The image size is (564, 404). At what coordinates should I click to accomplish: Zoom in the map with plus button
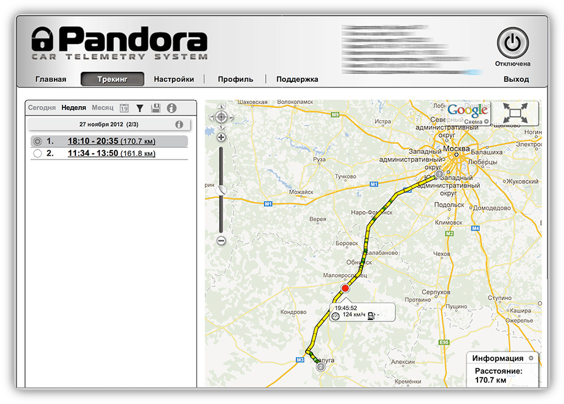[221, 137]
